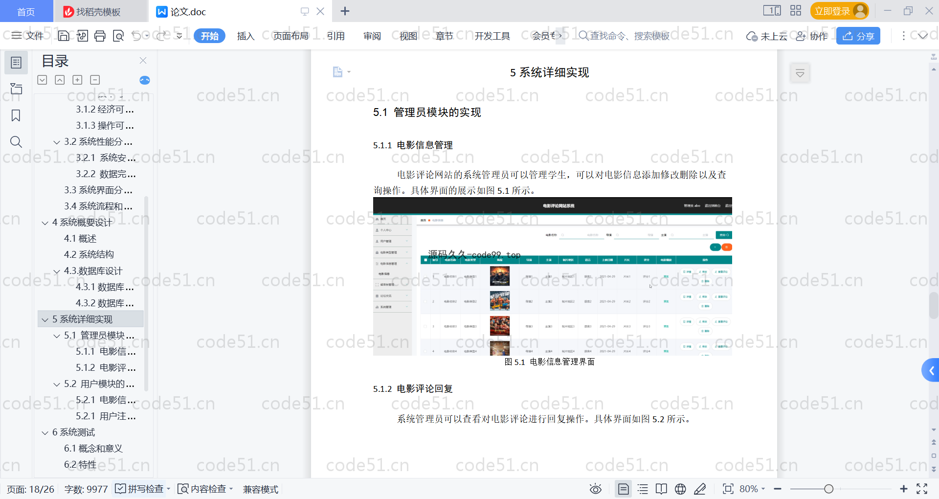Click the blue side panel expand arrow
The height and width of the screenshot is (499, 939).
931,370
